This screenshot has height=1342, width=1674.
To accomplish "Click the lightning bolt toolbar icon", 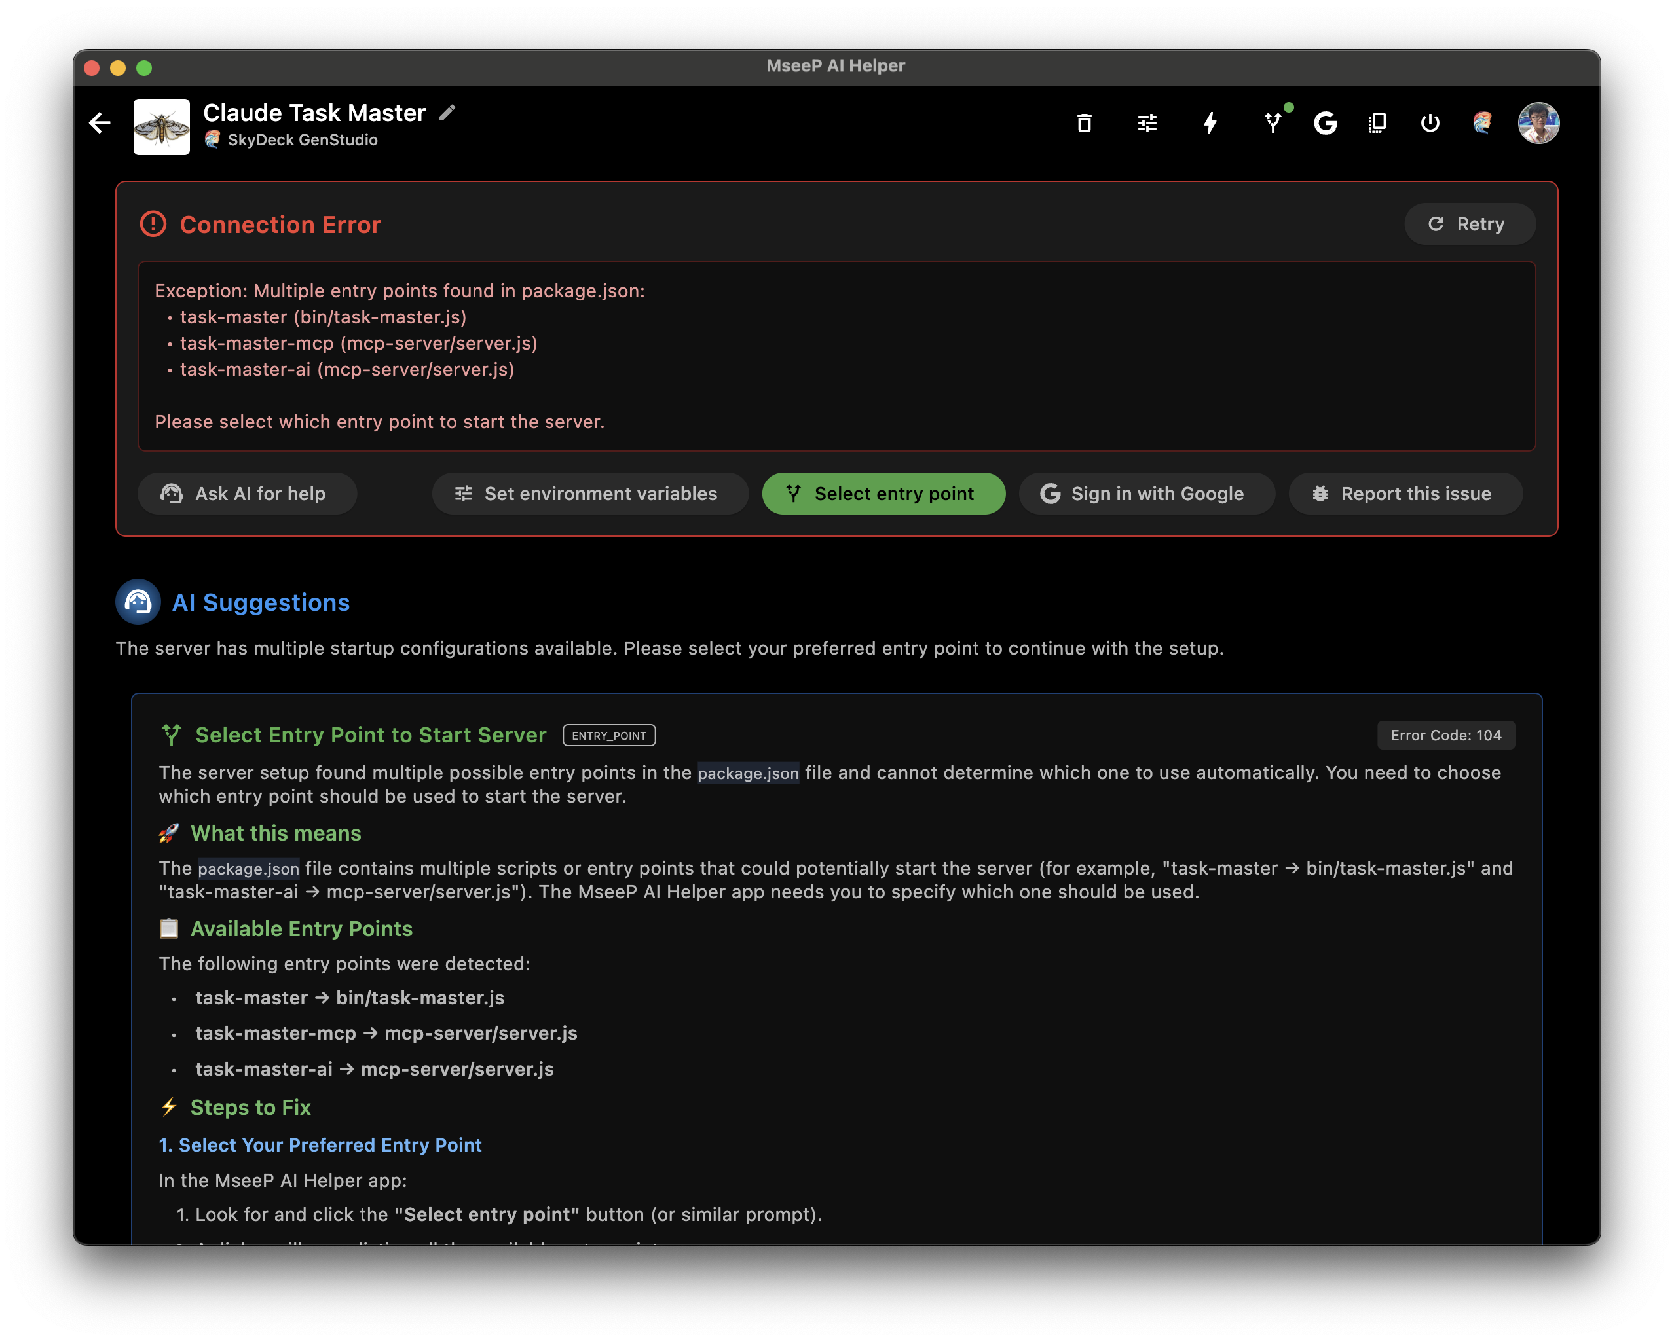I will (x=1210, y=124).
